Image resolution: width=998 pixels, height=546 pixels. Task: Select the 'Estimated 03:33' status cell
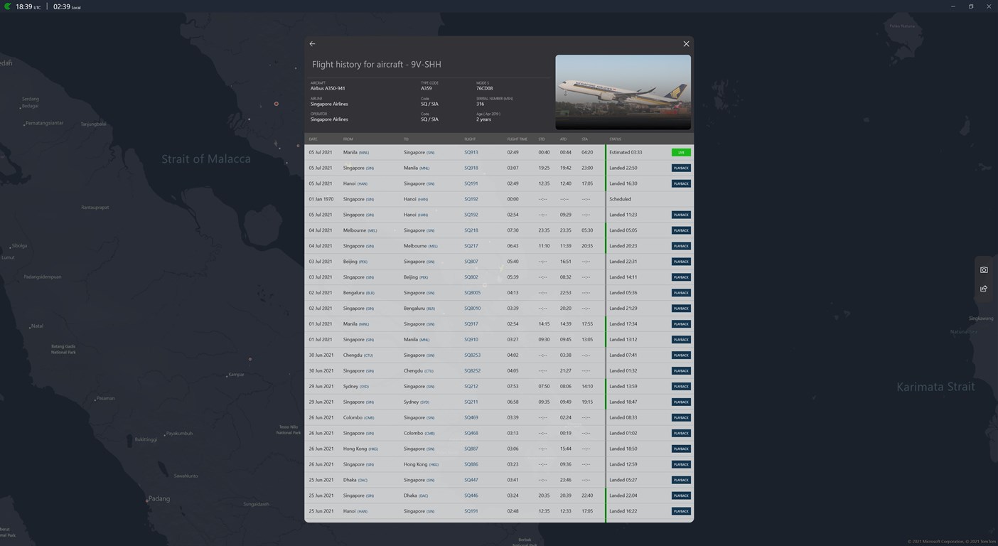click(x=626, y=152)
